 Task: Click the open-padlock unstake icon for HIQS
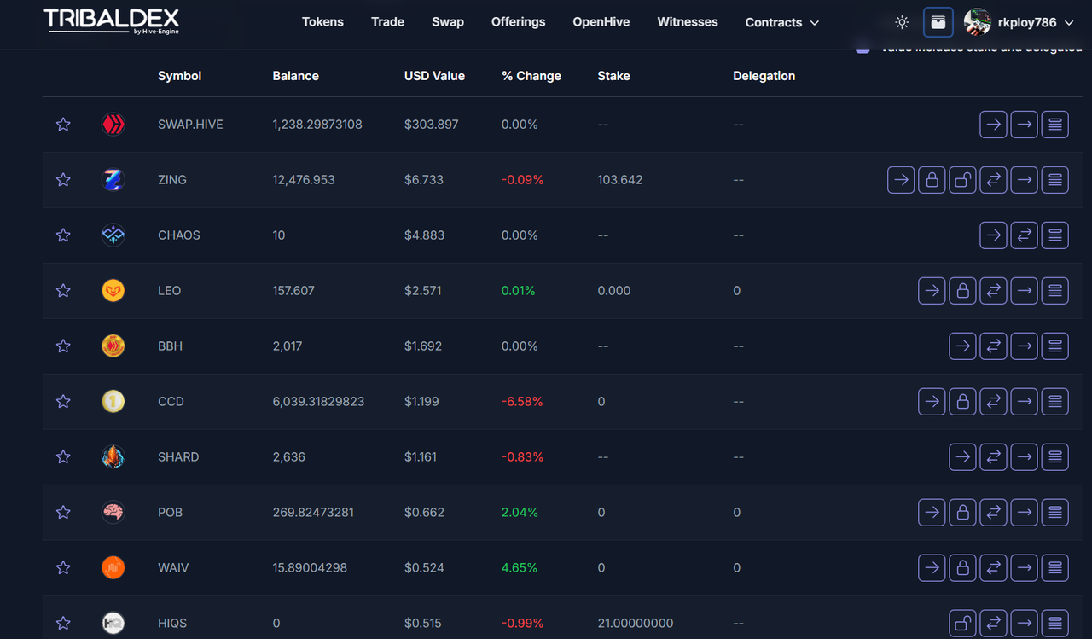[x=962, y=624]
